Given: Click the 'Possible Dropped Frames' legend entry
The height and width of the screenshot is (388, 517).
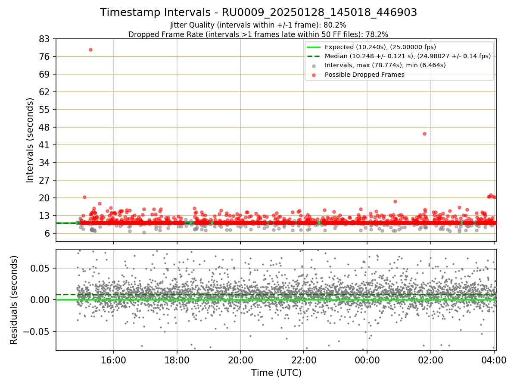Looking at the screenshot, I should pos(364,75).
